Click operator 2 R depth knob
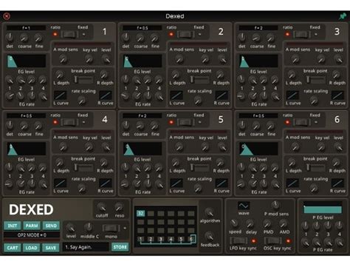The width and height of the screenshot is (350, 267). tap(220, 75)
